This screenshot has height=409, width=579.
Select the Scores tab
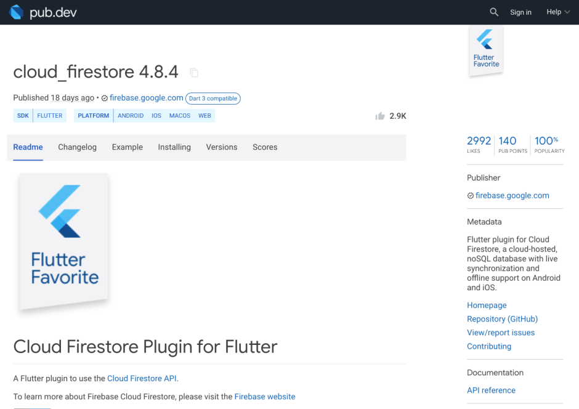(x=265, y=147)
